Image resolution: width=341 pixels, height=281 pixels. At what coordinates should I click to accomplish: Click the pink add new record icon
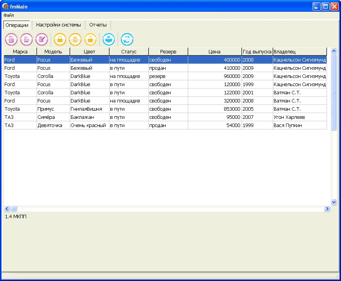click(11, 39)
